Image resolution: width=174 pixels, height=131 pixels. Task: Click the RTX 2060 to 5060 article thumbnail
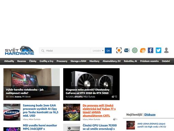pyautogui.click(x=91, y=84)
